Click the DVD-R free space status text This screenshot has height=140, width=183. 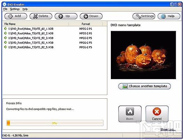pos(15,135)
